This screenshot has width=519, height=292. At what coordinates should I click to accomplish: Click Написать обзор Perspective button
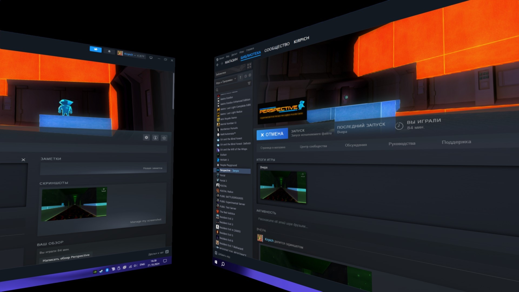(66, 258)
